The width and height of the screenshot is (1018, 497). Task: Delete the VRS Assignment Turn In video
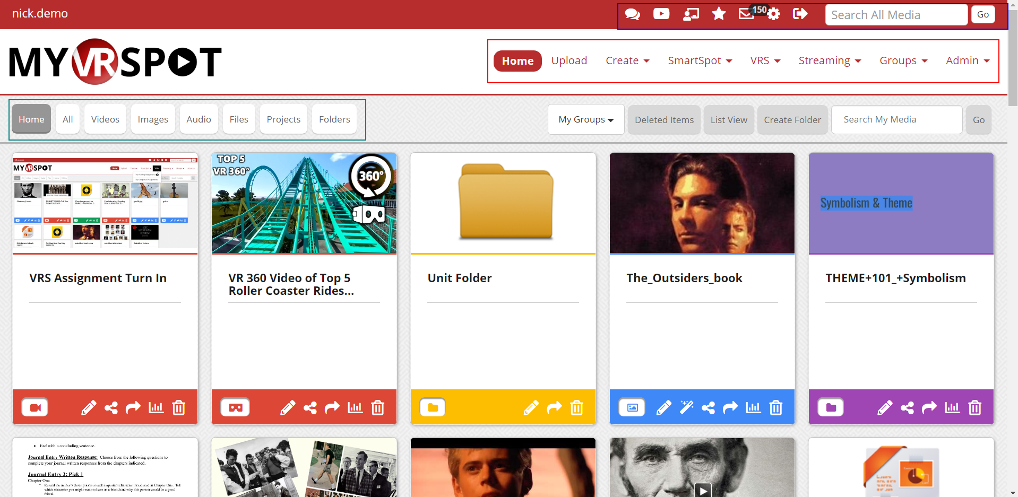coord(179,407)
